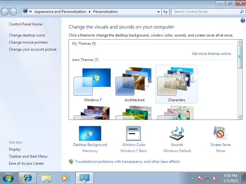246x184 pixels.
Task: Open Change desktop icons link
Action: click(27, 35)
